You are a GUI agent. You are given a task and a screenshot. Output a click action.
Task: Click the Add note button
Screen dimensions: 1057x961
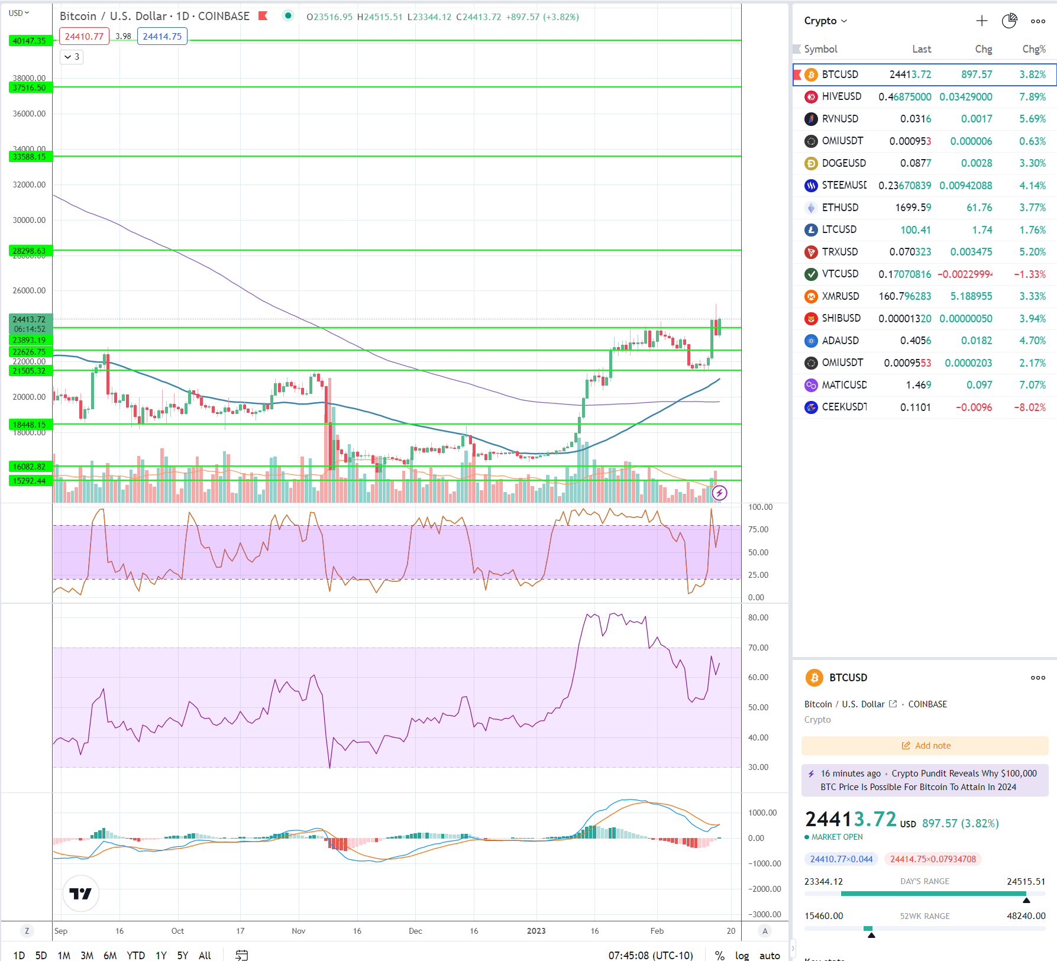tap(925, 746)
